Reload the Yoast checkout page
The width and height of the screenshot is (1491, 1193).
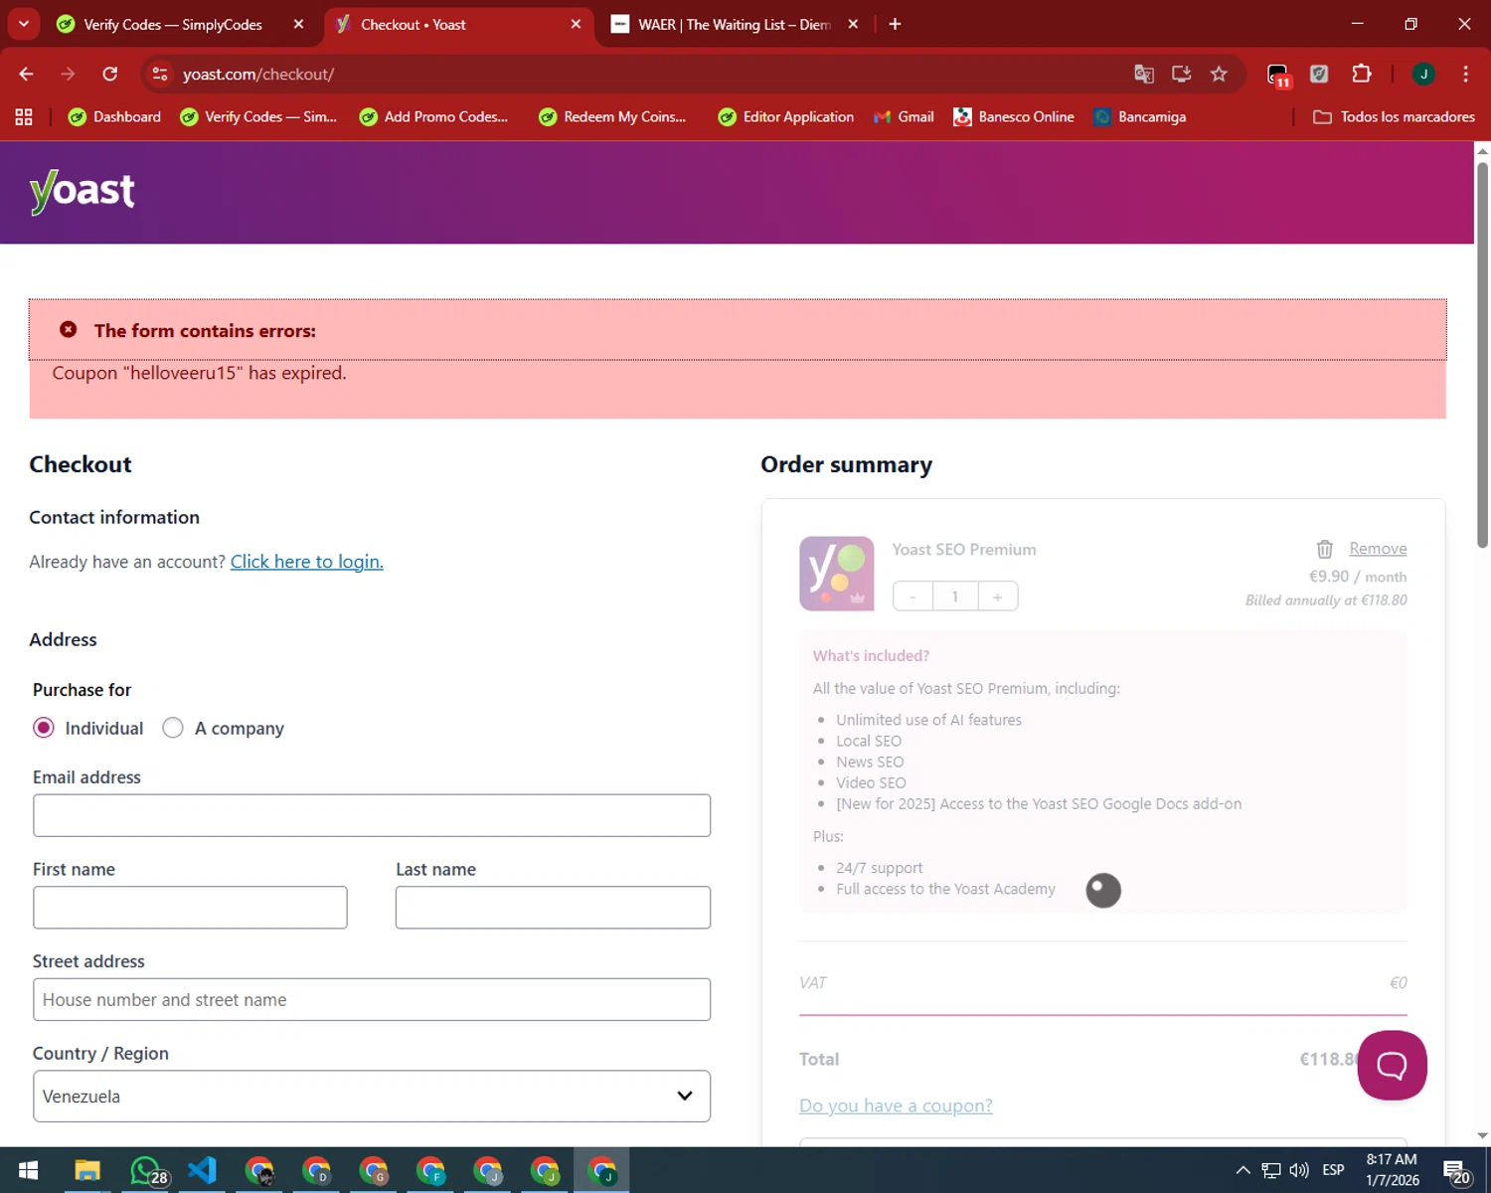point(110,74)
